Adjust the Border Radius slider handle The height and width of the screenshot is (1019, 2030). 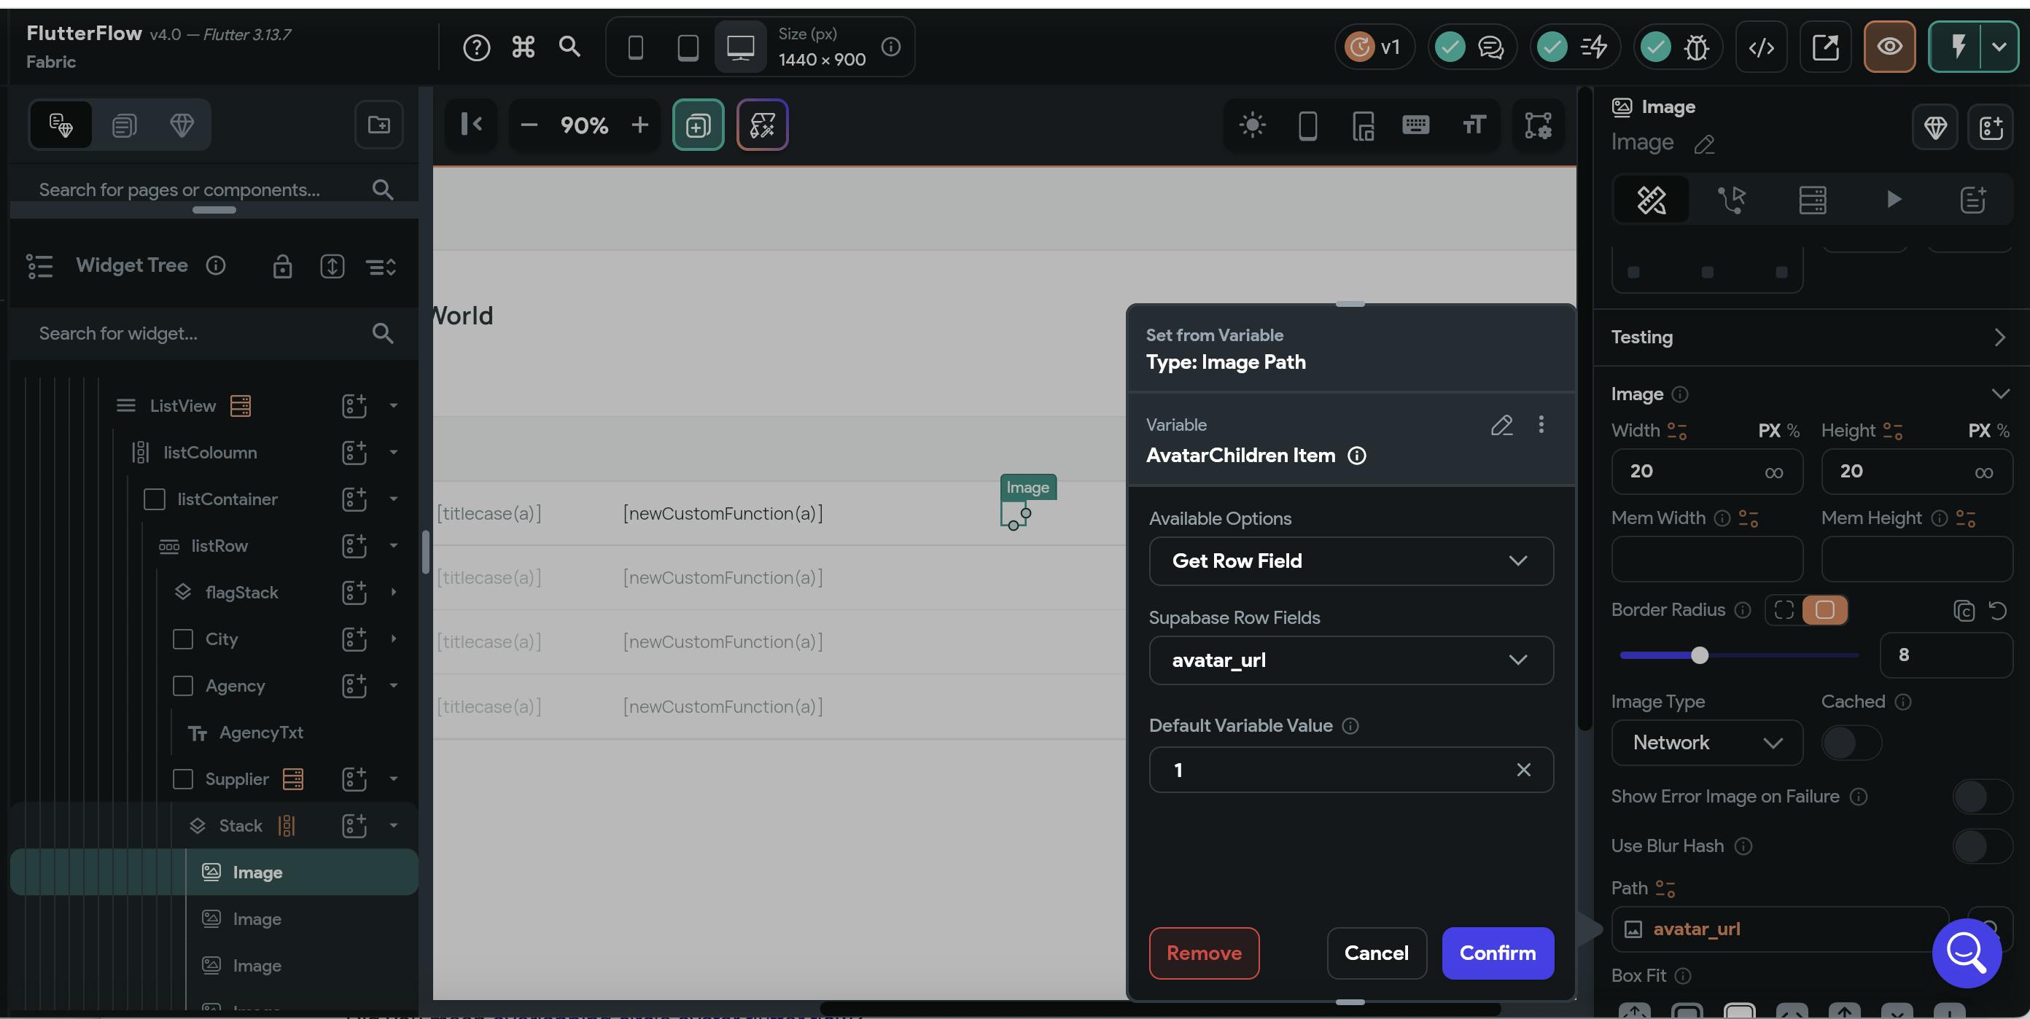(x=1700, y=655)
